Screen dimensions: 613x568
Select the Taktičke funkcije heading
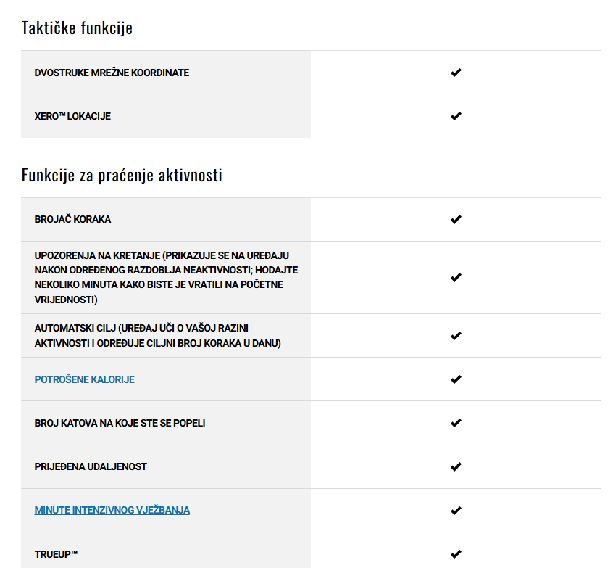[x=77, y=28]
